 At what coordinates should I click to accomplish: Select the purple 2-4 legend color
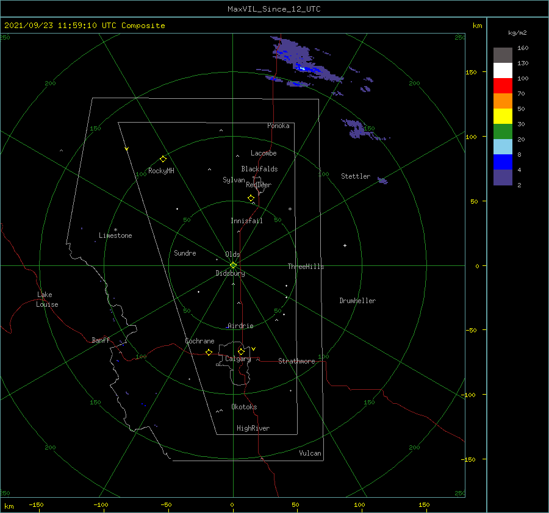coord(503,178)
